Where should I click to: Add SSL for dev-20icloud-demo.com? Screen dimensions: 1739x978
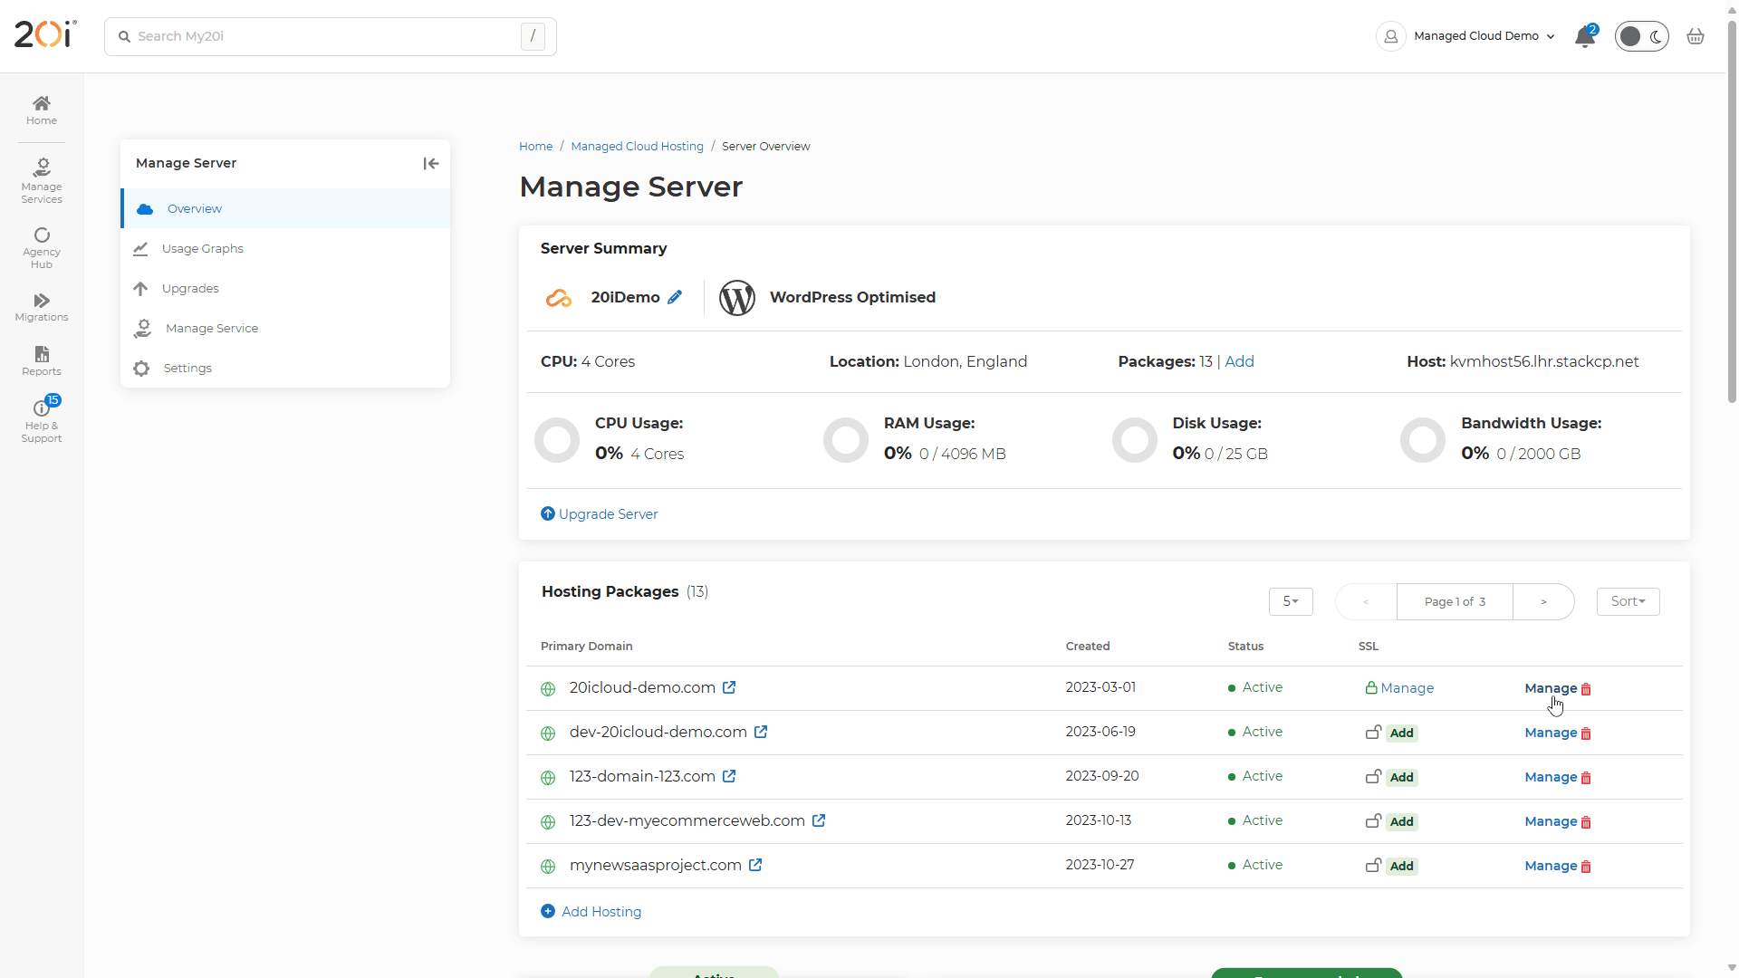tap(1401, 733)
